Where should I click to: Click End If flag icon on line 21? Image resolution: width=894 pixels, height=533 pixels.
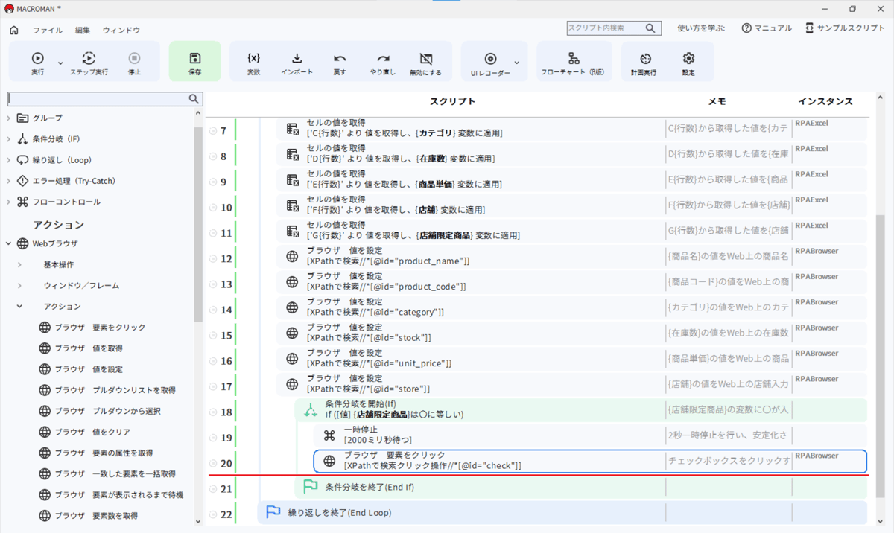[x=311, y=487]
